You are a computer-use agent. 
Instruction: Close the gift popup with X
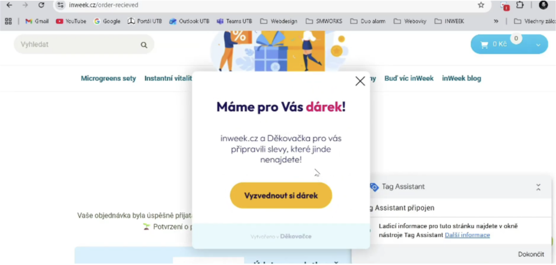(x=360, y=81)
